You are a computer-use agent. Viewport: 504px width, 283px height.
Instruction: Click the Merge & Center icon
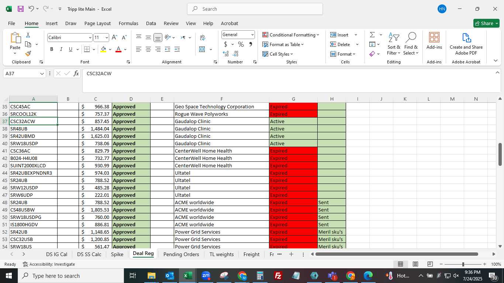(202, 49)
